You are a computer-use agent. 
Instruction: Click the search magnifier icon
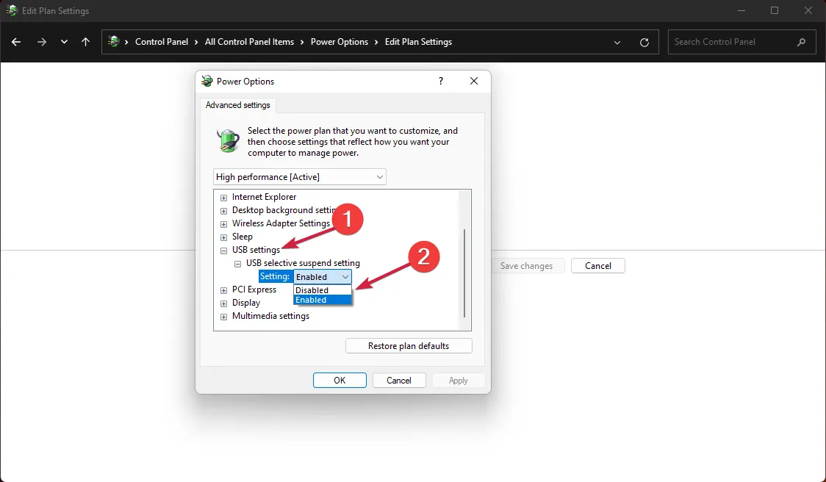point(802,42)
